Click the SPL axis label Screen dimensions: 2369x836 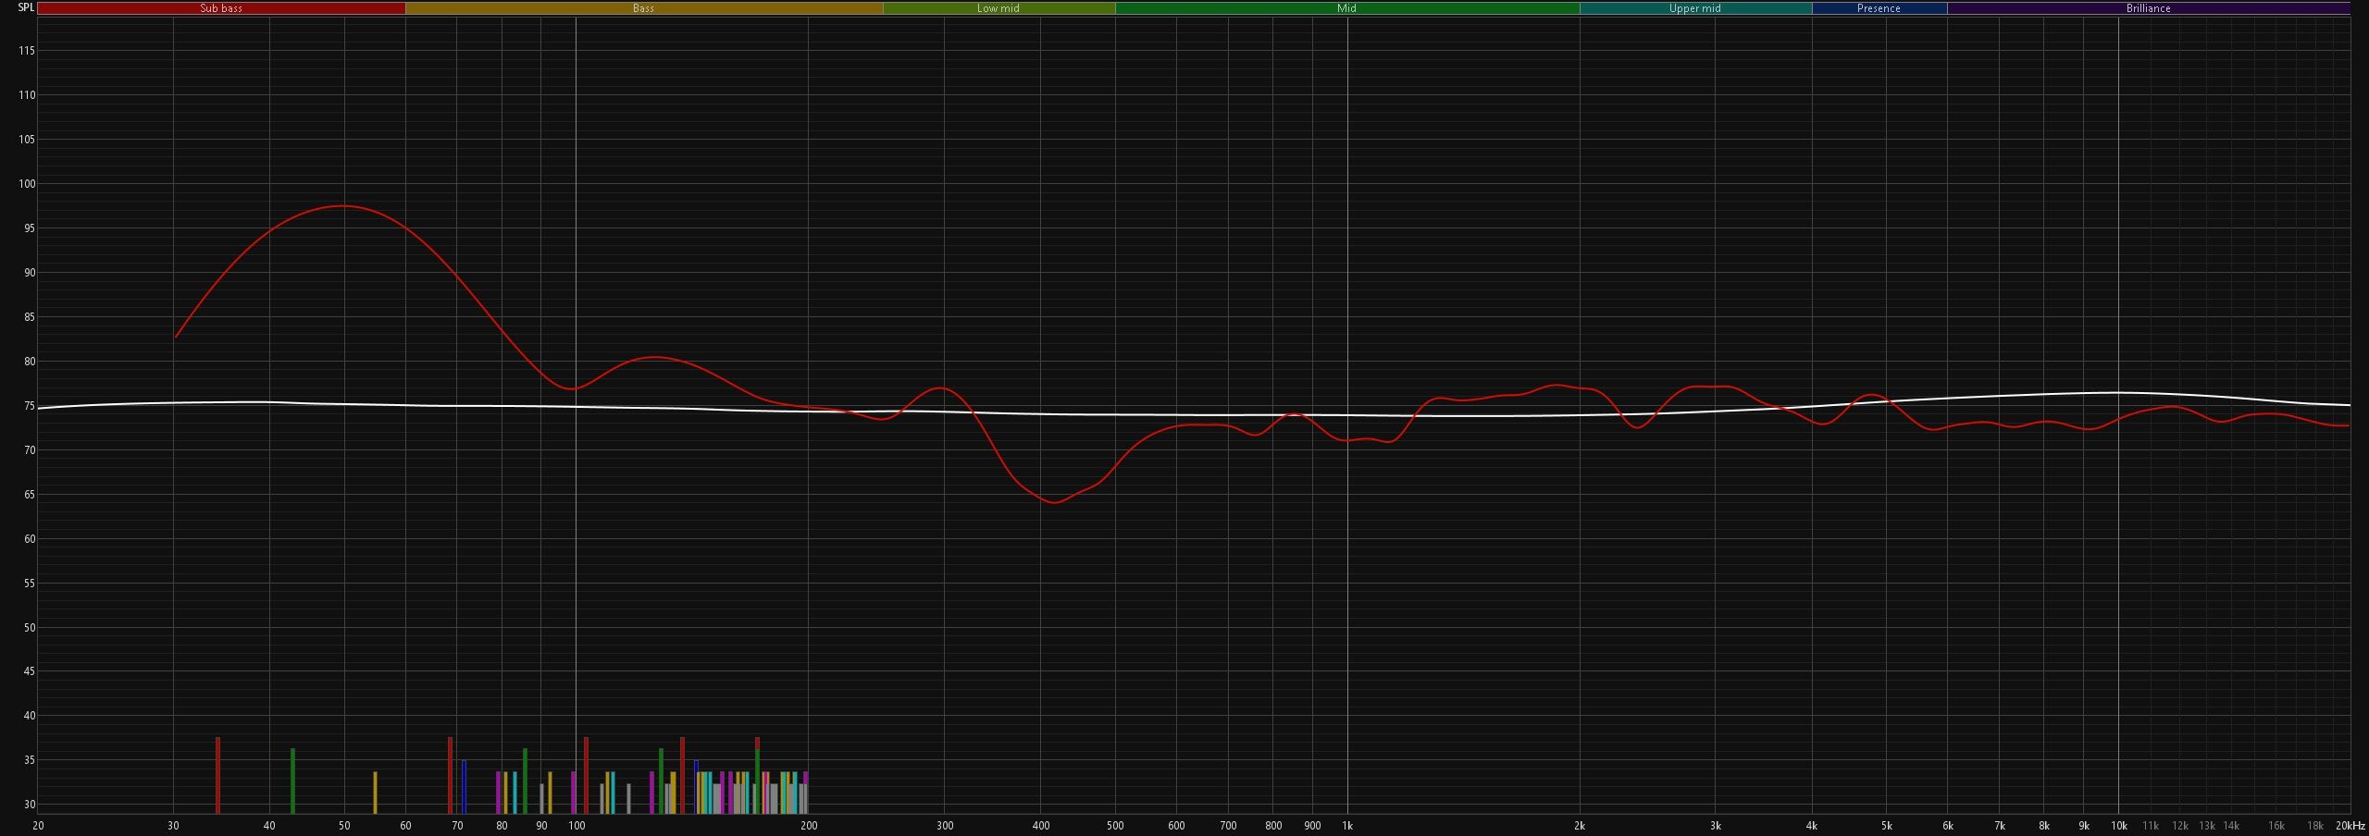[x=26, y=7]
